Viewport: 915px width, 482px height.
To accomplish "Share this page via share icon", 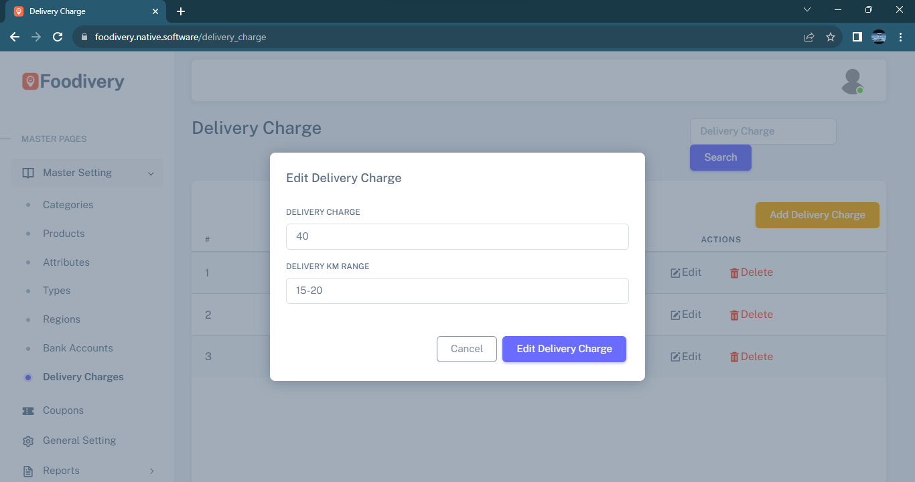I will click(x=809, y=37).
